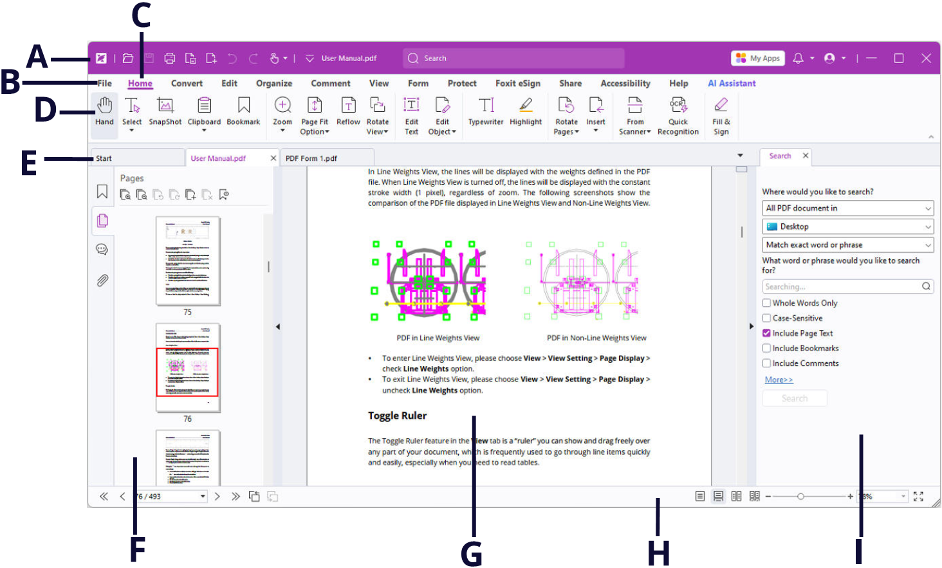Open the Organize ribbon tab
The height and width of the screenshot is (568, 942).
(x=274, y=83)
